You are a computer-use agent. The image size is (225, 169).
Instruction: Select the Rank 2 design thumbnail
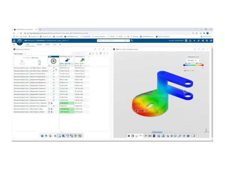(82, 60)
